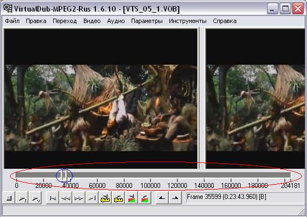Open the Видео menu
The width and height of the screenshot is (307, 217).
[x=92, y=21]
